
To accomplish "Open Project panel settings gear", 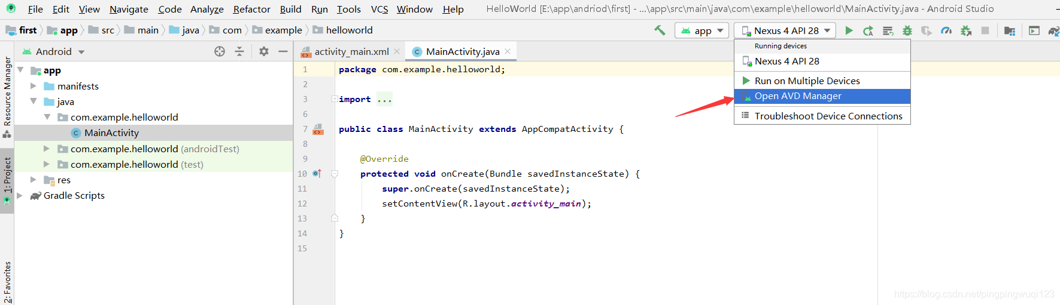I will click(x=264, y=51).
